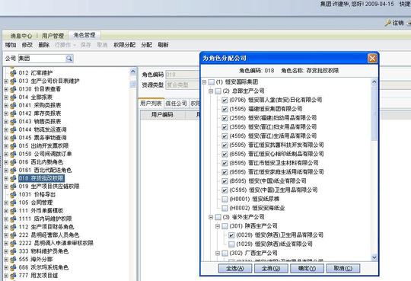Click 修改 in the toolbar
The image size is (411, 281).
pyautogui.click(x=27, y=45)
